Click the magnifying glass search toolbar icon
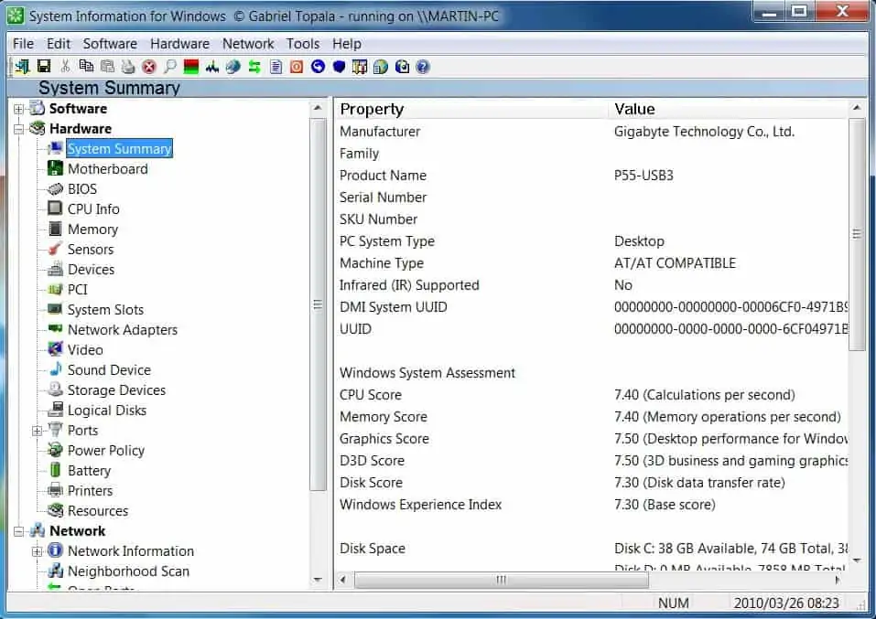876x619 pixels. click(x=169, y=67)
